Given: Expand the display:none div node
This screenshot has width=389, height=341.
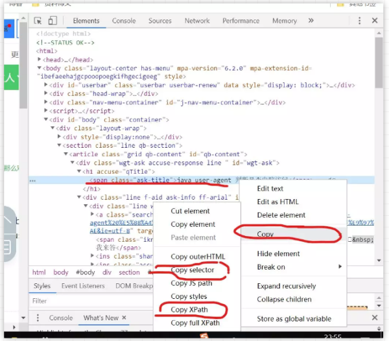Looking at the screenshot, I should [x=59, y=136].
